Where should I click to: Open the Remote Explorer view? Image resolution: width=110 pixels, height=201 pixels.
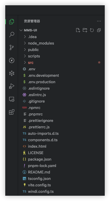point(12,99)
